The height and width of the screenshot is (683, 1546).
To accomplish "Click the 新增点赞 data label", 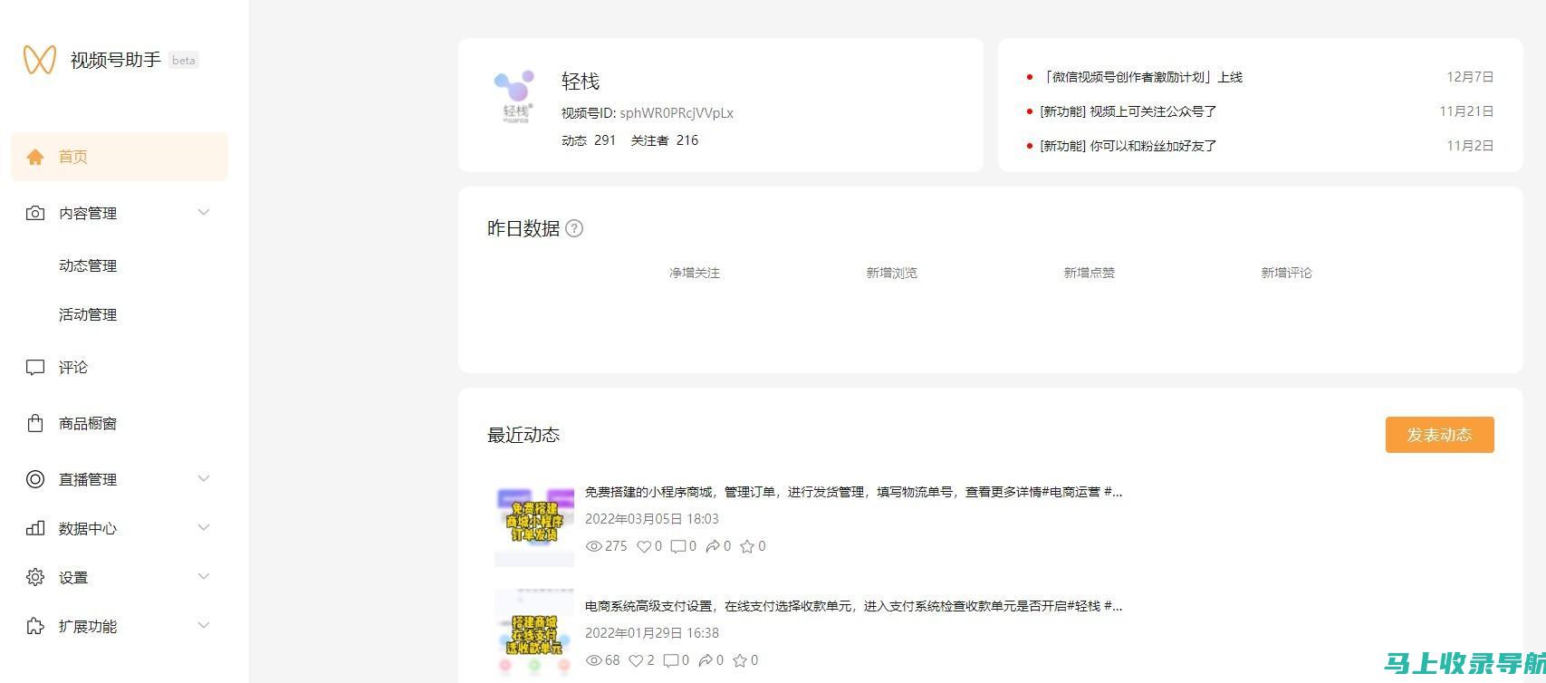I will click(1090, 273).
